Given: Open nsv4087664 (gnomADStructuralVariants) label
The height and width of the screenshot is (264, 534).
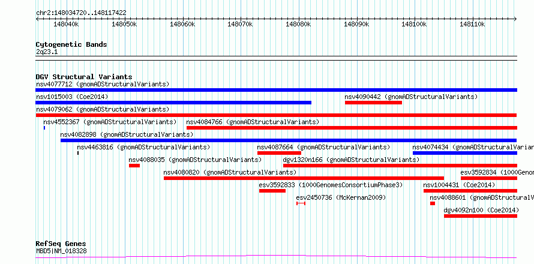Looking at the screenshot, I should [x=323, y=147].
